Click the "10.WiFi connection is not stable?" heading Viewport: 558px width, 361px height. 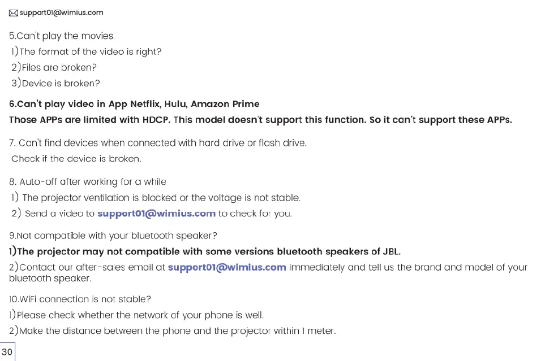pos(80,299)
